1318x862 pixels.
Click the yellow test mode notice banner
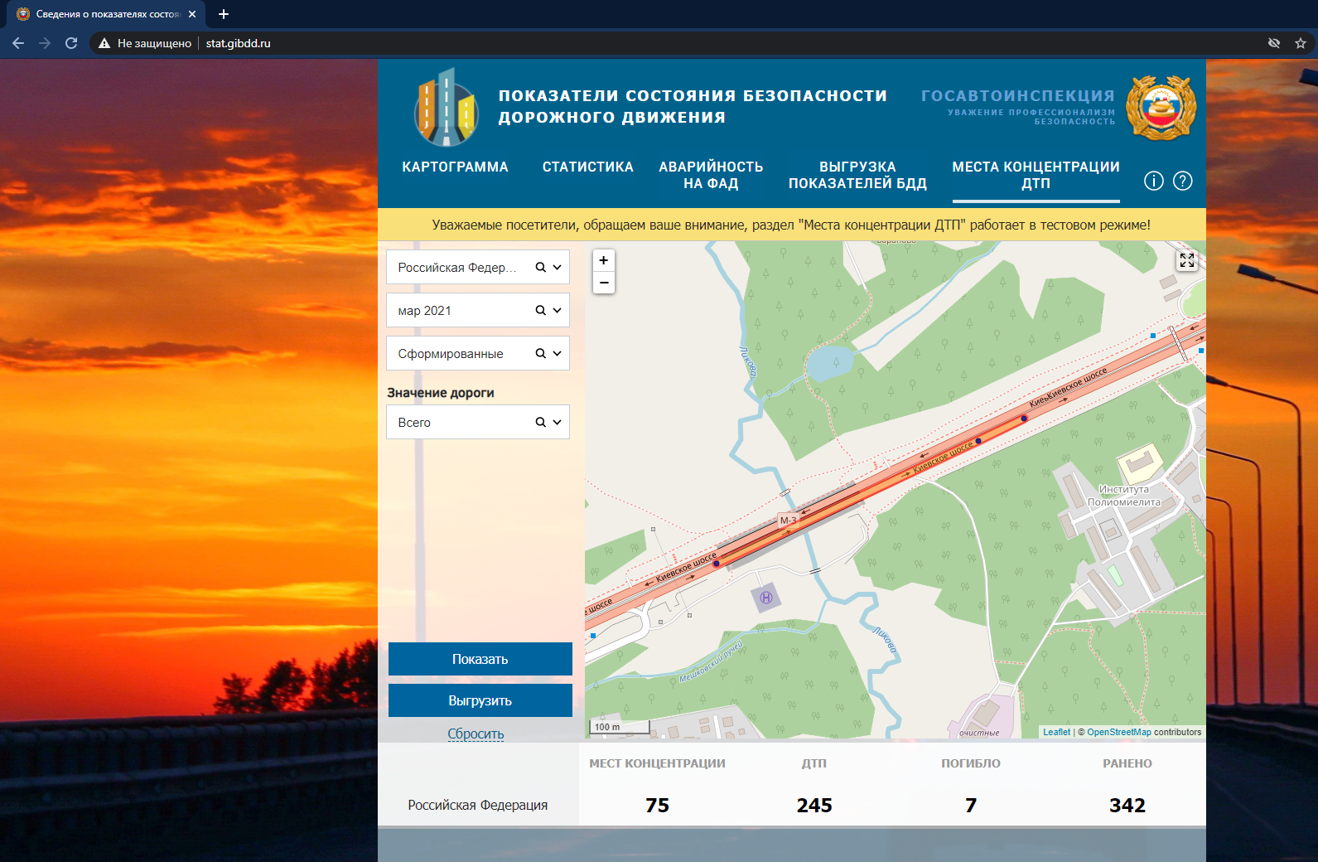pos(792,225)
